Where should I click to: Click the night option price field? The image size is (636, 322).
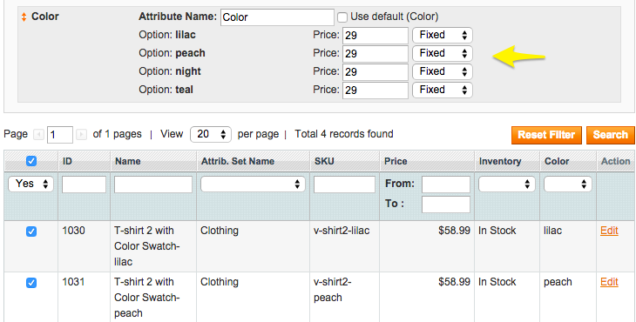[x=376, y=72]
